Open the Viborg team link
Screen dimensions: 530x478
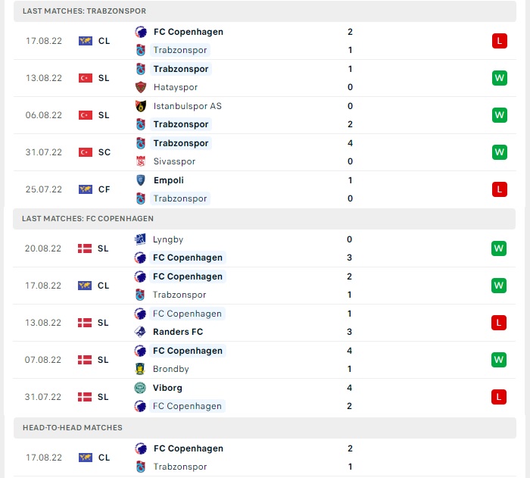(x=167, y=388)
